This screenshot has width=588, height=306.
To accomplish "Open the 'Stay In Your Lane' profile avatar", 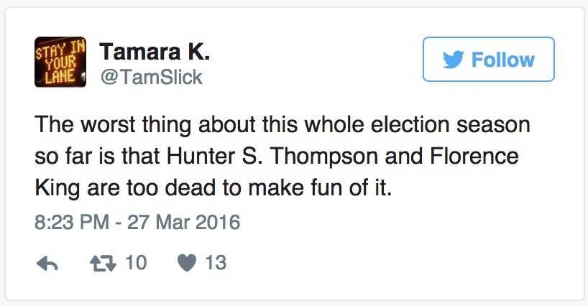I will click(x=60, y=62).
